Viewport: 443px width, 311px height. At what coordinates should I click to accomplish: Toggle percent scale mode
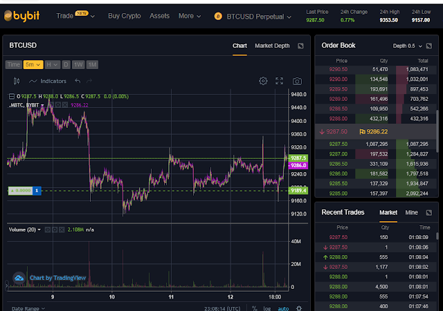tap(255, 308)
